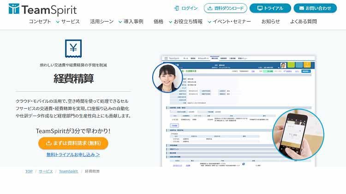
Task: Open the 活用シーン menu item
Action: [101, 22]
